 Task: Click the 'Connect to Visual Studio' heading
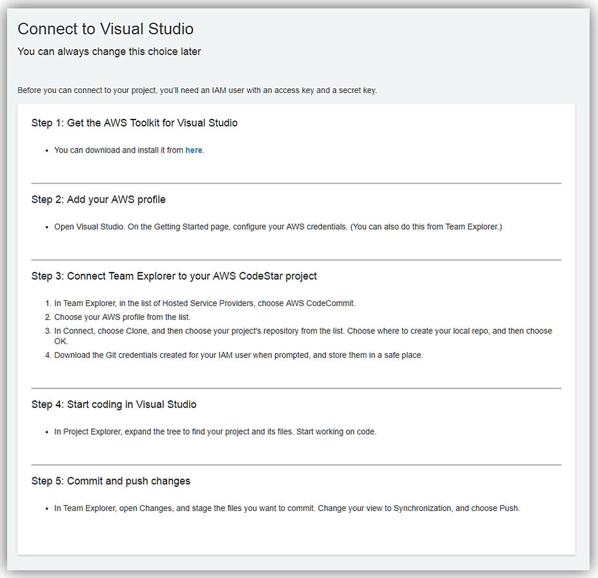[105, 29]
